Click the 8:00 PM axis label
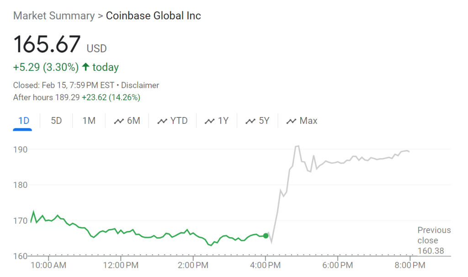Screen dimensions: 468x277 (410, 265)
